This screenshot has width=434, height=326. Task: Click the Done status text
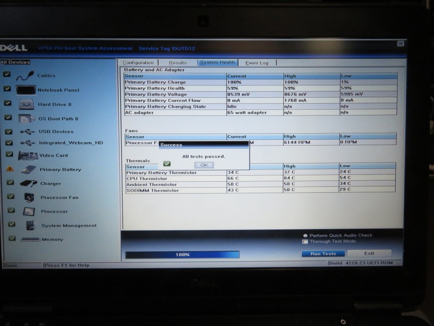click(11, 265)
